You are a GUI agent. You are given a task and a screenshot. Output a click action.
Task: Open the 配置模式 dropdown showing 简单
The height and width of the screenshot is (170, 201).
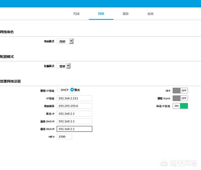64,66
